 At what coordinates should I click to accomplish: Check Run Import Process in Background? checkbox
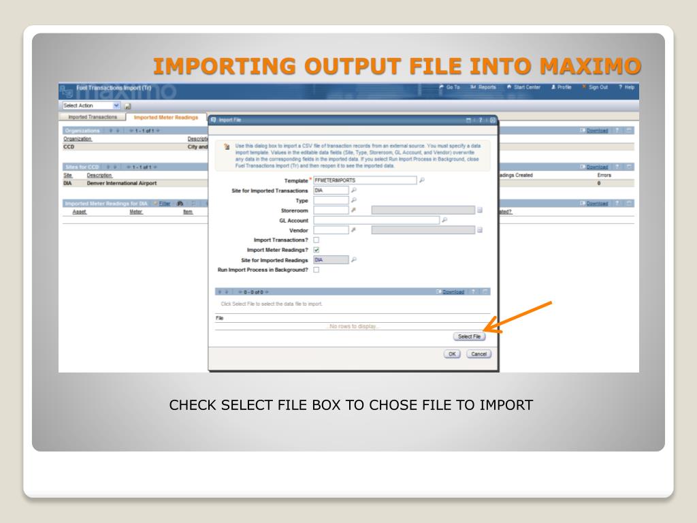coord(316,270)
